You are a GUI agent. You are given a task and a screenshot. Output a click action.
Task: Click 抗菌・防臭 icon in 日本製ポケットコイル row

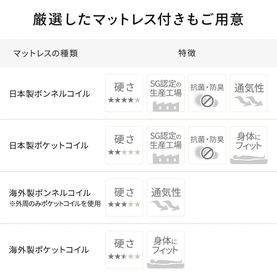click(207, 145)
